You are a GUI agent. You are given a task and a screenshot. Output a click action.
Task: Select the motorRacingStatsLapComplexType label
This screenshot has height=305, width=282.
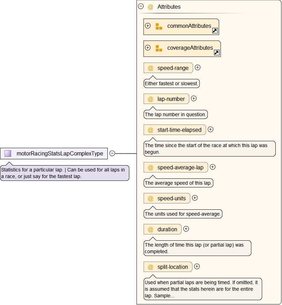pos(60,153)
